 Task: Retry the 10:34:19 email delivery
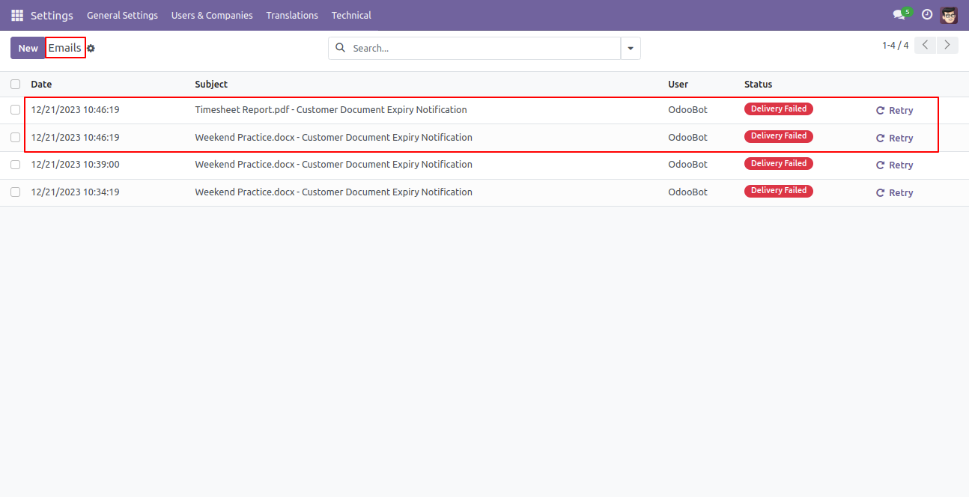[895, 193]
